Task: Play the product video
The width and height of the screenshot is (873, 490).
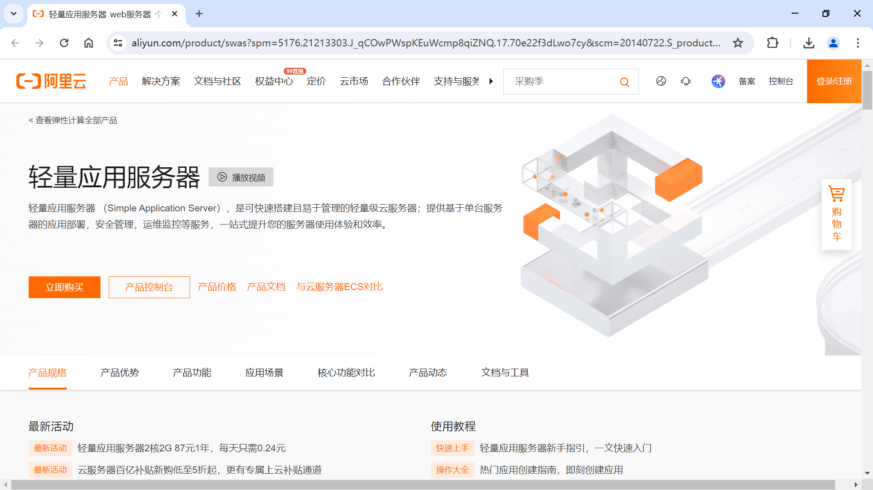Action: (241, 177)
